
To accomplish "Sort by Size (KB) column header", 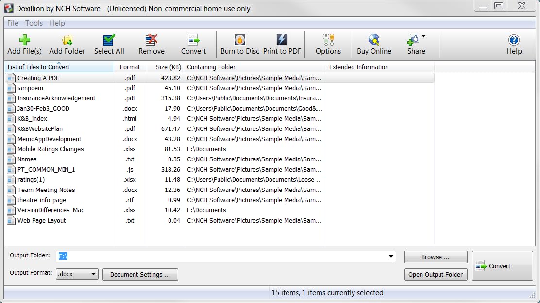I will point(165,67).
